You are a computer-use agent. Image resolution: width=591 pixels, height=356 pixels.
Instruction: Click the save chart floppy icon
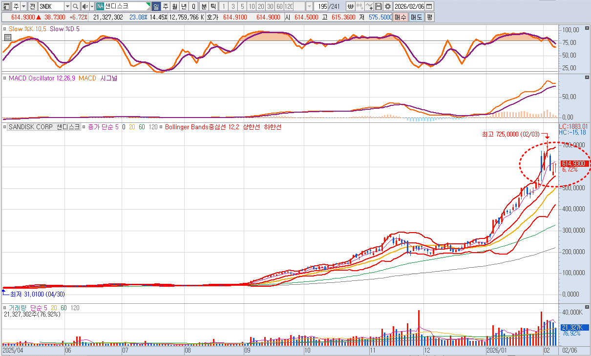tap(379, 6)
